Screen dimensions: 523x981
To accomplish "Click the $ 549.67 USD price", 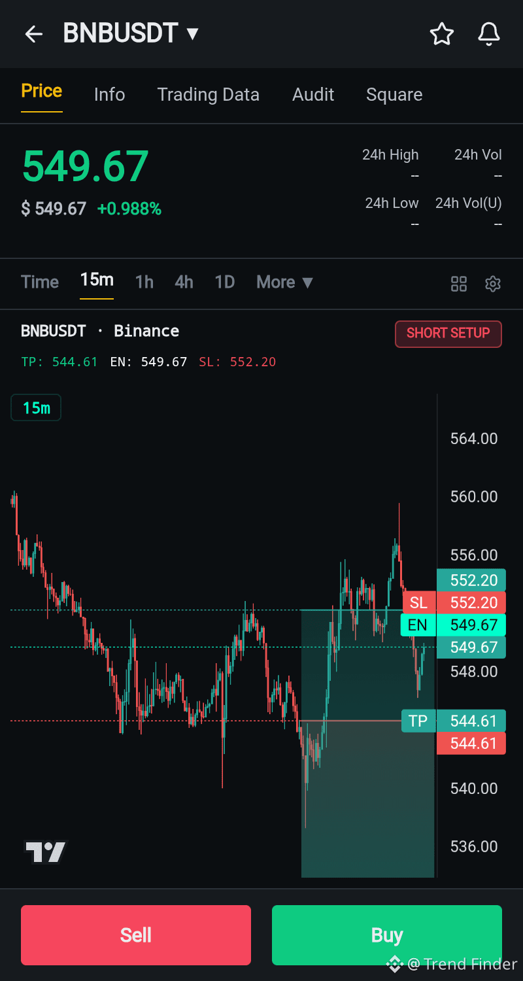I will click(54, 209).
